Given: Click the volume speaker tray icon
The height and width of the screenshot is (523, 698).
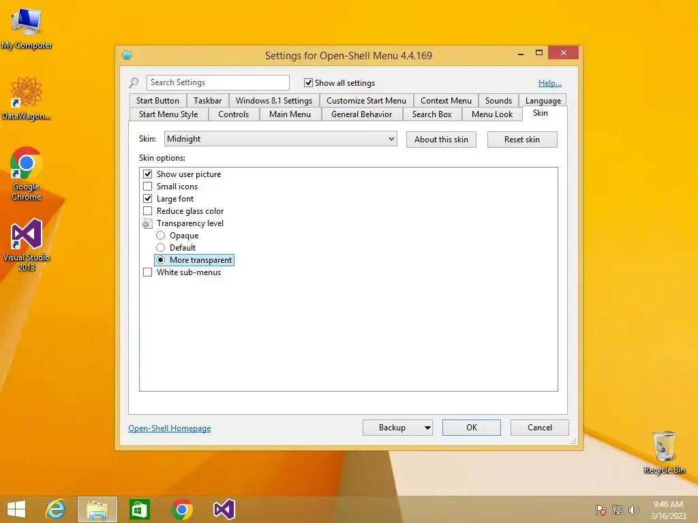Looking at the screenshot, I should 633,509.
